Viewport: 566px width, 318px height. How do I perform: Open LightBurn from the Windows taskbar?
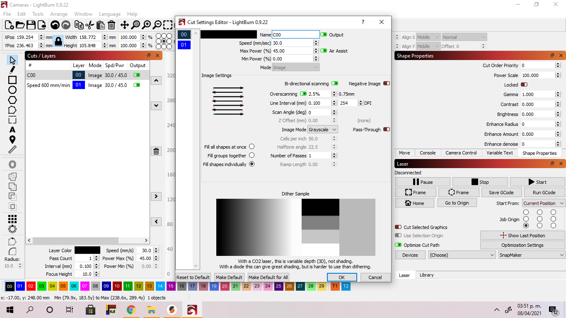pyautogui.click(x=192, y=310)
